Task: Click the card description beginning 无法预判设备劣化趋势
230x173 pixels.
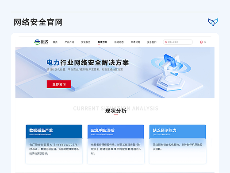Action: click(177, 147)
